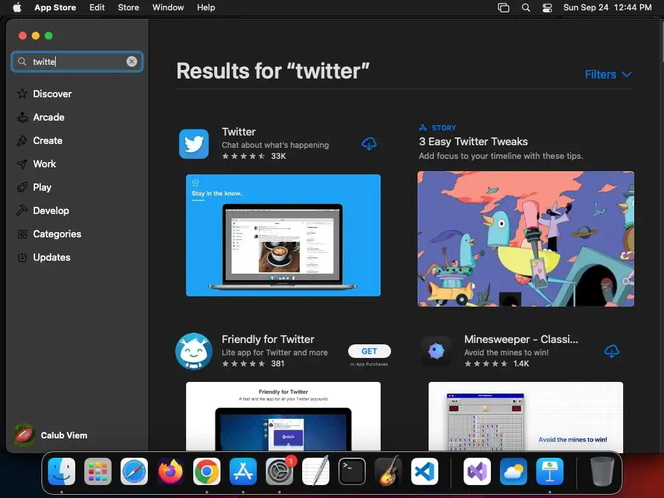The width and height of the screenshot is (664, 498).
Task: Open Calub Viem account profile
Action: coord(51,435)
